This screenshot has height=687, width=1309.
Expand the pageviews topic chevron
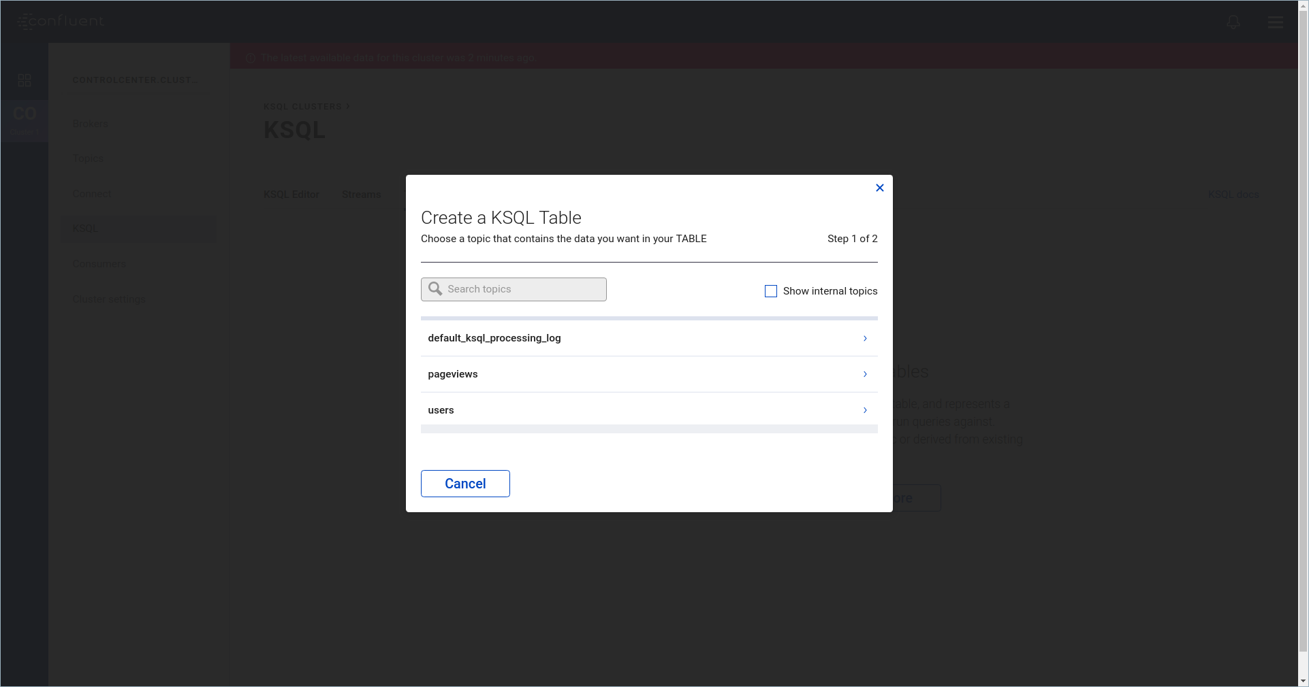(865, 374)
